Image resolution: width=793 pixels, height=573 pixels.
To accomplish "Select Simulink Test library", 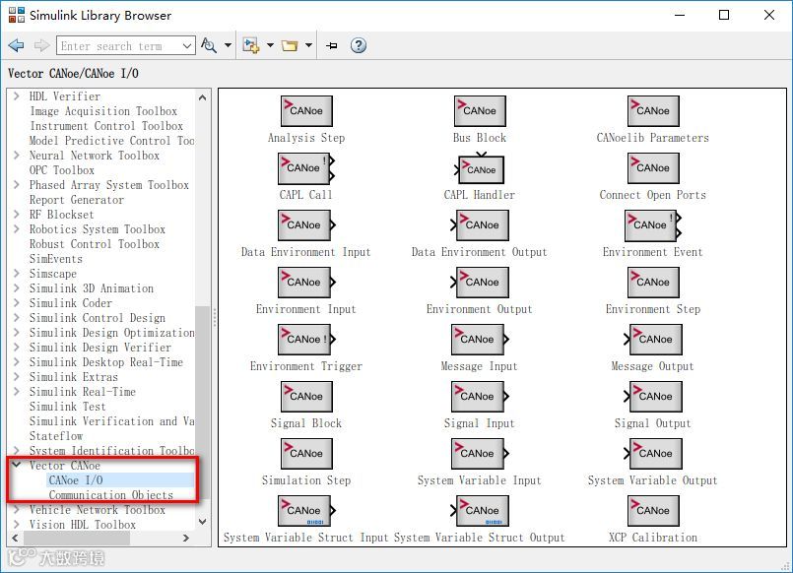I will click(x=67, y=407).
